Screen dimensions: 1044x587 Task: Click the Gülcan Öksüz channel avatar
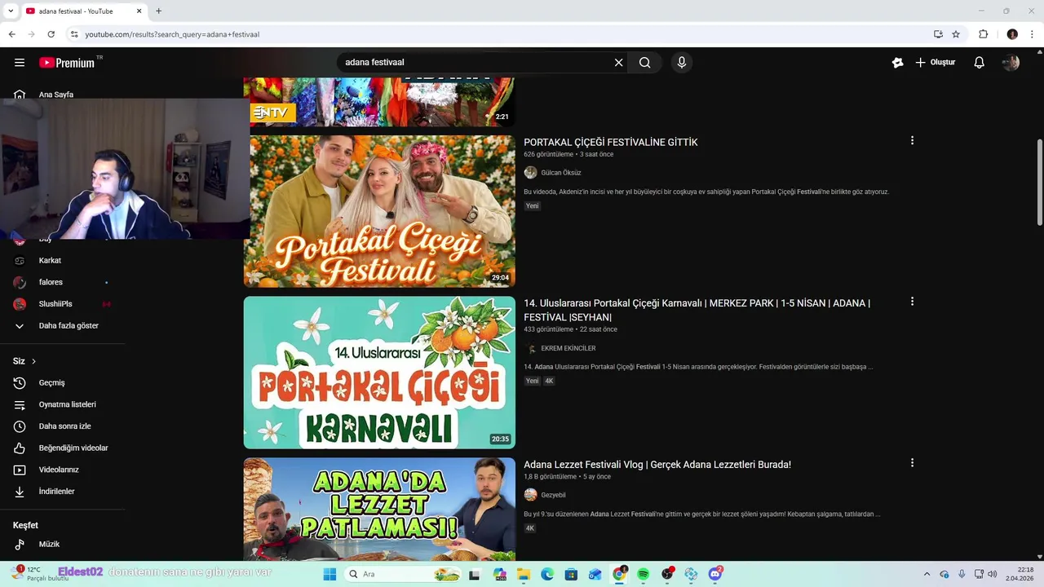coord(530,173)
